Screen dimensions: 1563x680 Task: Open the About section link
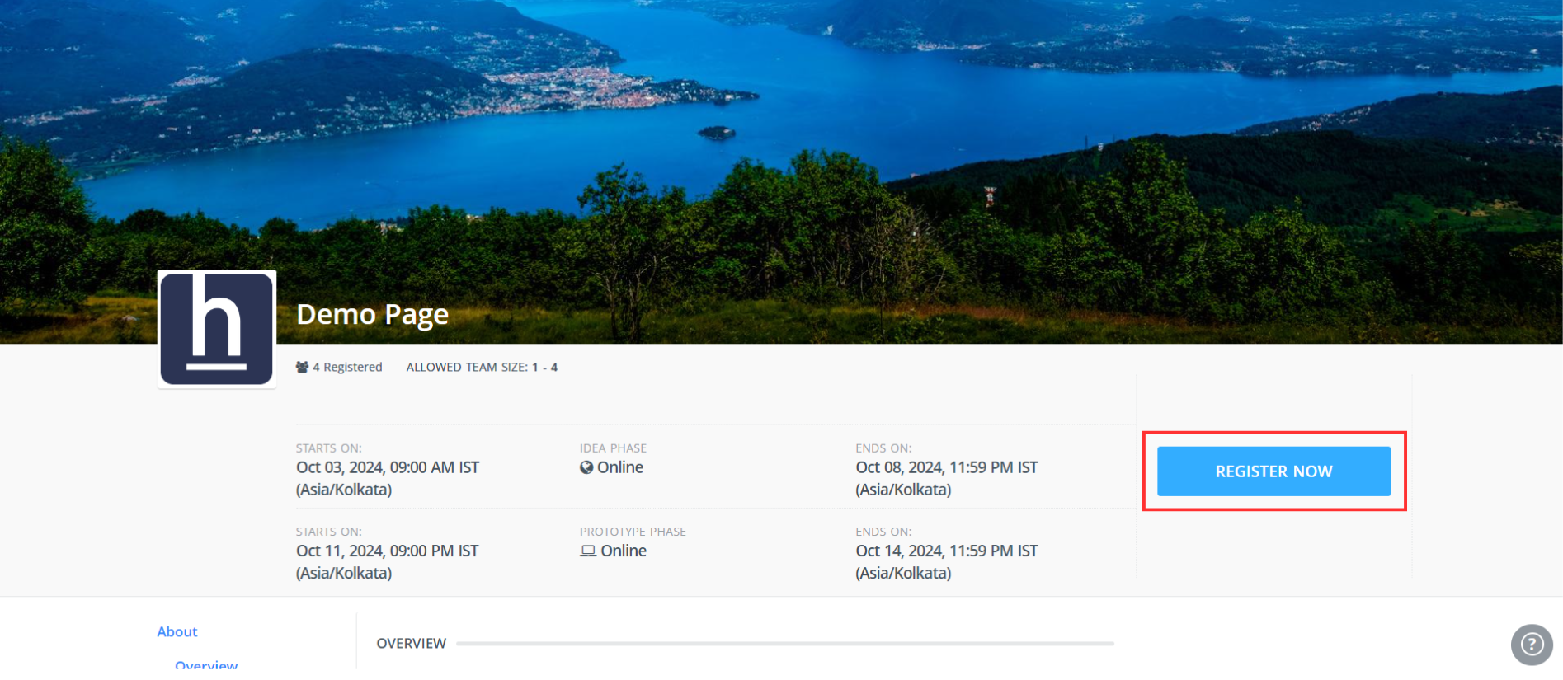pyautogui.click(x=177, y=631)
